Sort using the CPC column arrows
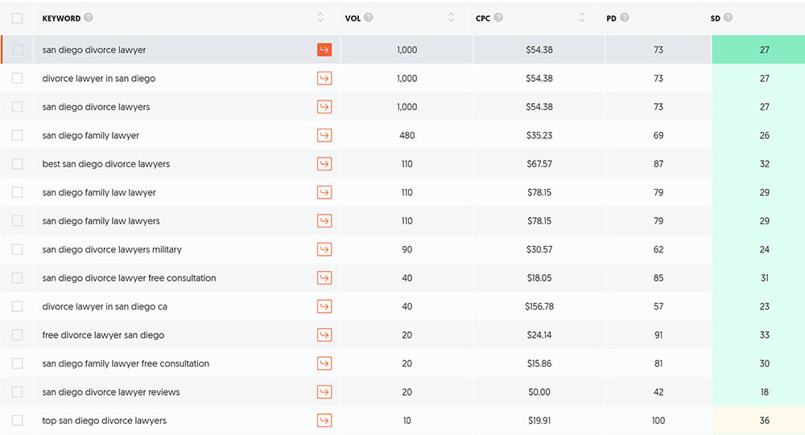 click(583, 18)
